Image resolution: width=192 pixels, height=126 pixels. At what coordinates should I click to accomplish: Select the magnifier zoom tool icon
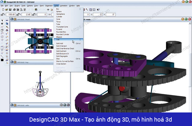(x=7, y=27)
